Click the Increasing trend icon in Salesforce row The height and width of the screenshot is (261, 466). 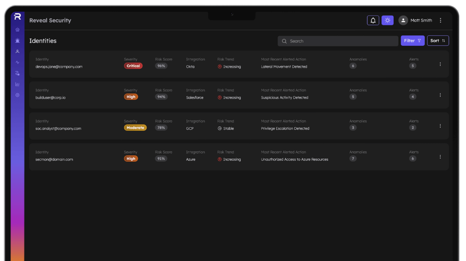point(220,98)
